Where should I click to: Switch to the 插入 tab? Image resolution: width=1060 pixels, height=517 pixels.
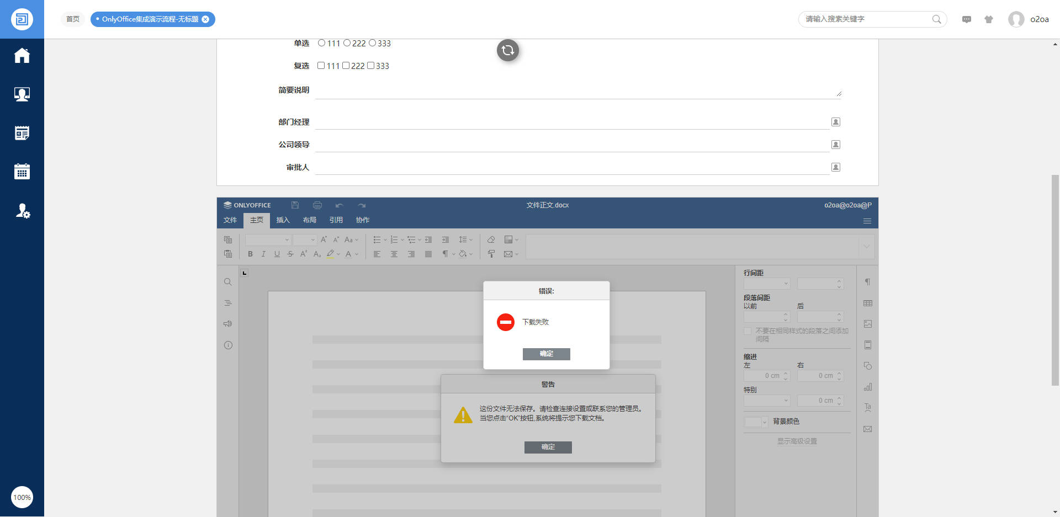coord(283,220)
